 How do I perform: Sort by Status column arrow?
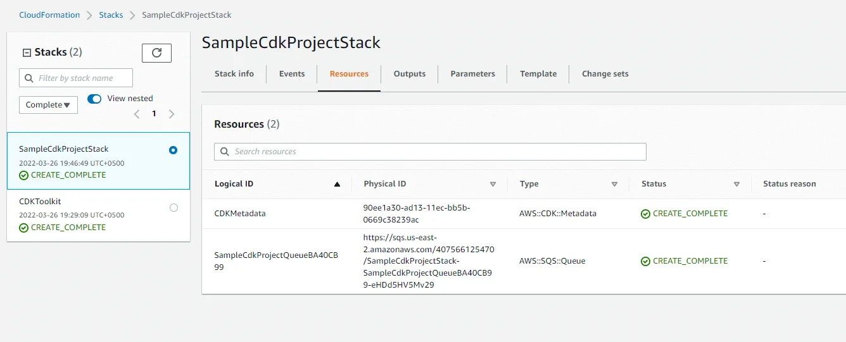pos(736,185)
